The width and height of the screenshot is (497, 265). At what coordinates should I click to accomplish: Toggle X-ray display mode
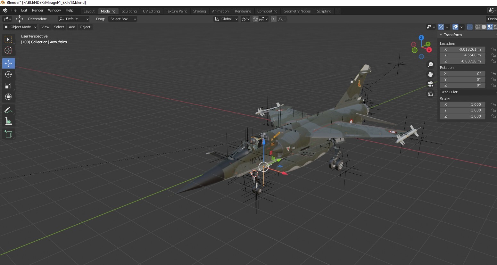[469, 27]
